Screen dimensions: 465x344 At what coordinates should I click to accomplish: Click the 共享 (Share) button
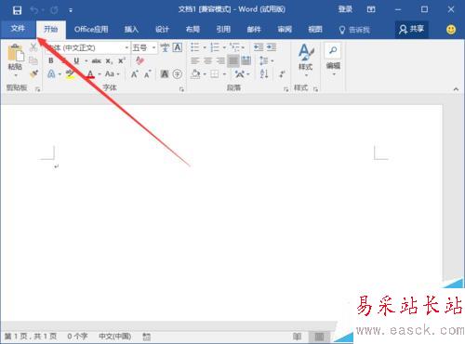(x=411, y=30)
